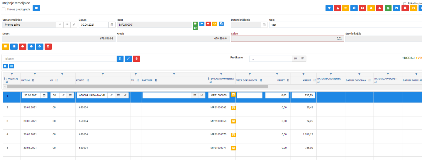The width and height of the screenshot is (422, 165).
Task: Click the blue expand arrows icon next to Iskanje
Action: (128, 59)
